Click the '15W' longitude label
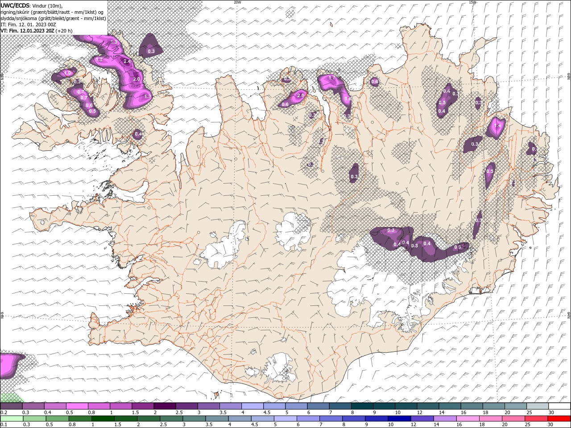 point(473,2)
